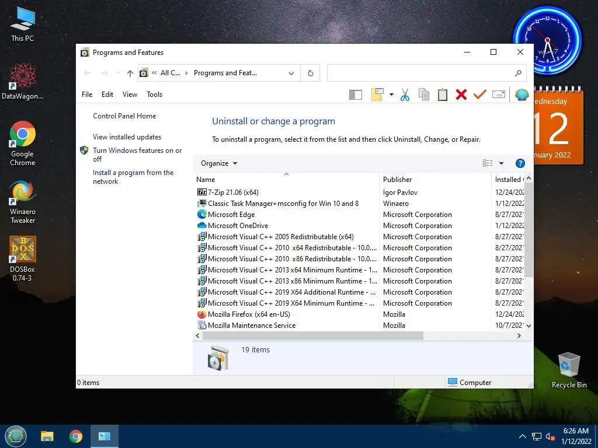Open Control Panel Home link
The image size is (598, 448).
point(124,116)
